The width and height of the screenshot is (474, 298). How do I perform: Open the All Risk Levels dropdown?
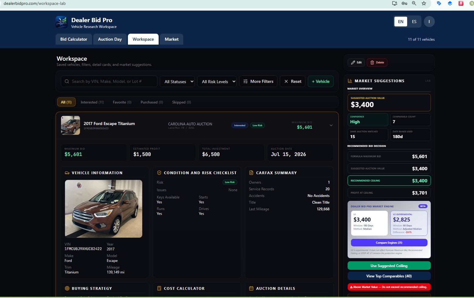click(217, 81)
